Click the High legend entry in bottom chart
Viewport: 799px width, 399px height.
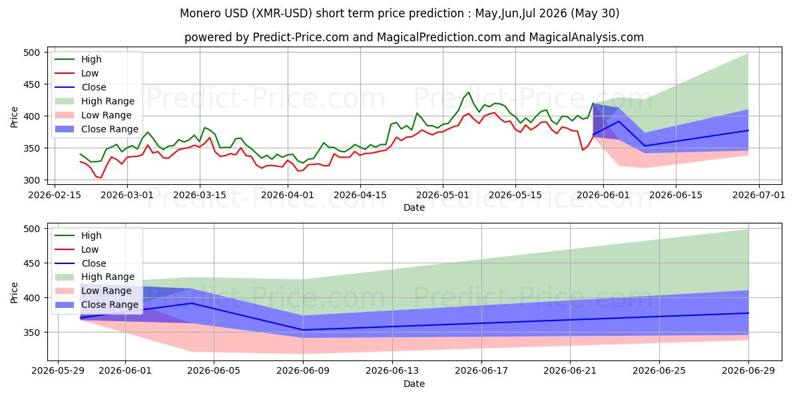pos(78,235)
